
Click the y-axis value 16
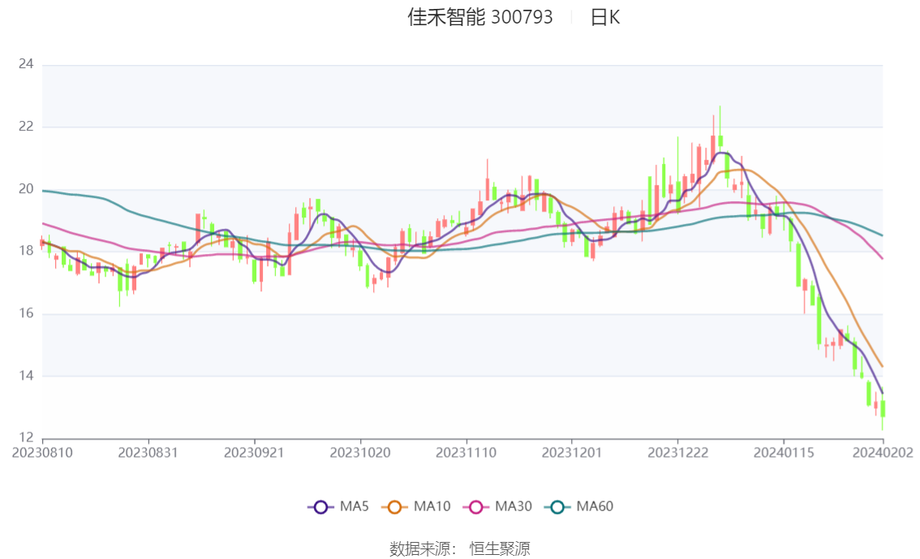point(26,313)
